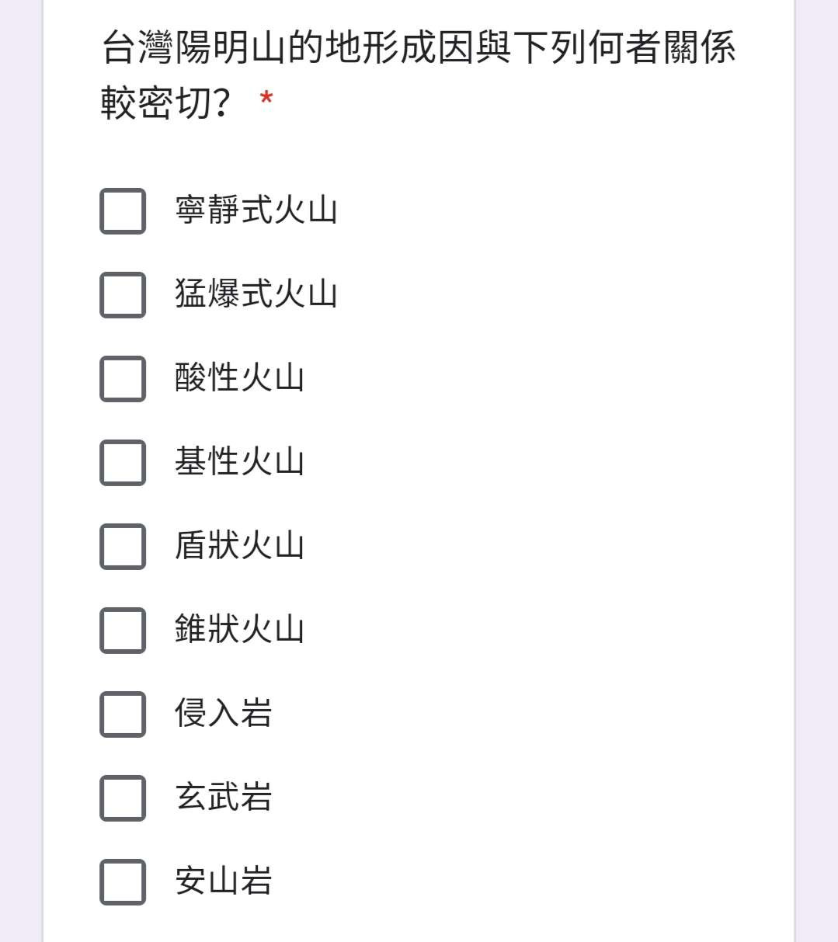Check the 寧靜式火山 checkbox
The image size is (838, 942).
[123, 211]
